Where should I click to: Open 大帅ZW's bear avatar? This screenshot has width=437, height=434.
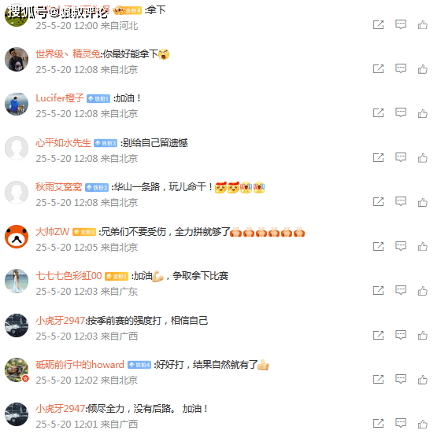tap(17, 237)
